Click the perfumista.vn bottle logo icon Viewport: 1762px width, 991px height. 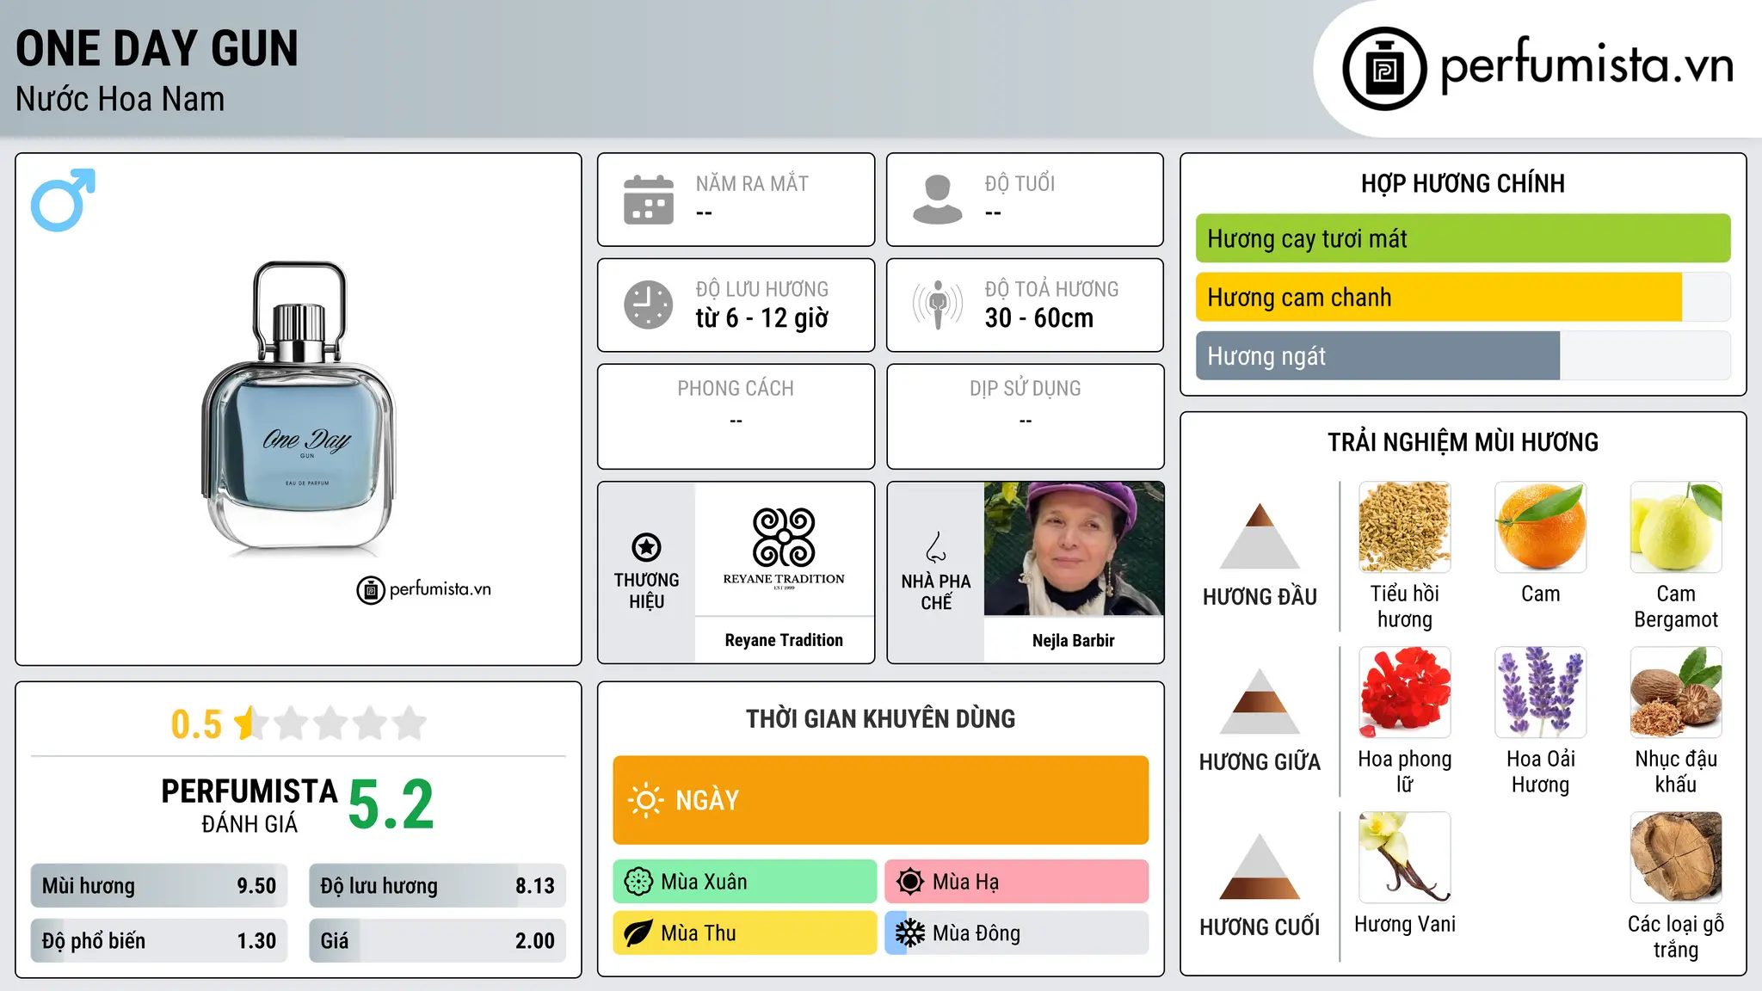(1384, 69)
